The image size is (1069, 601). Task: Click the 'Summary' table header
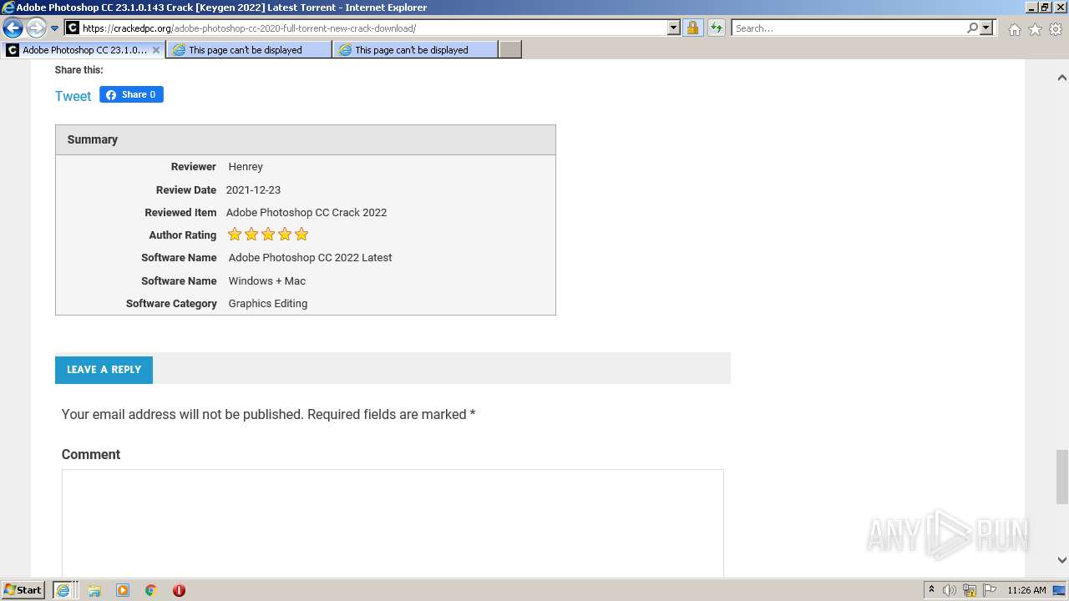tap(306, 139)
